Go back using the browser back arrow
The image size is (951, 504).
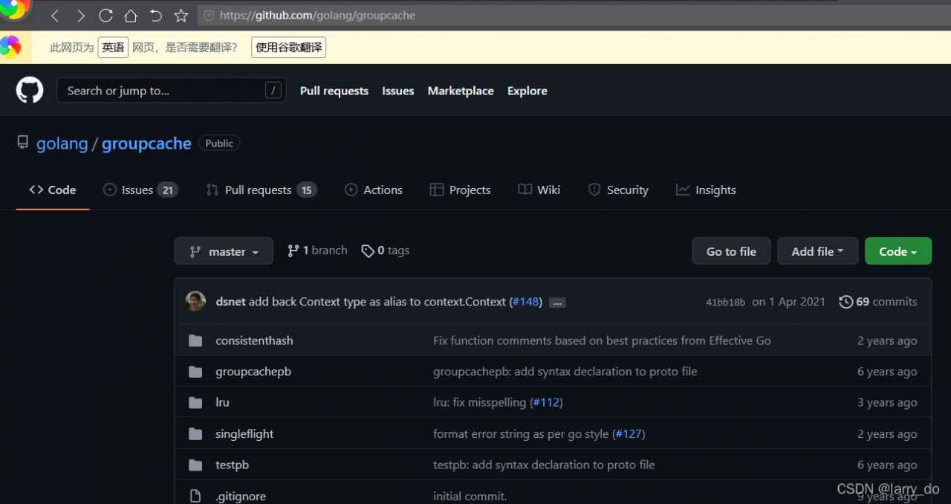pyautogui.click(x=55, y=16)
